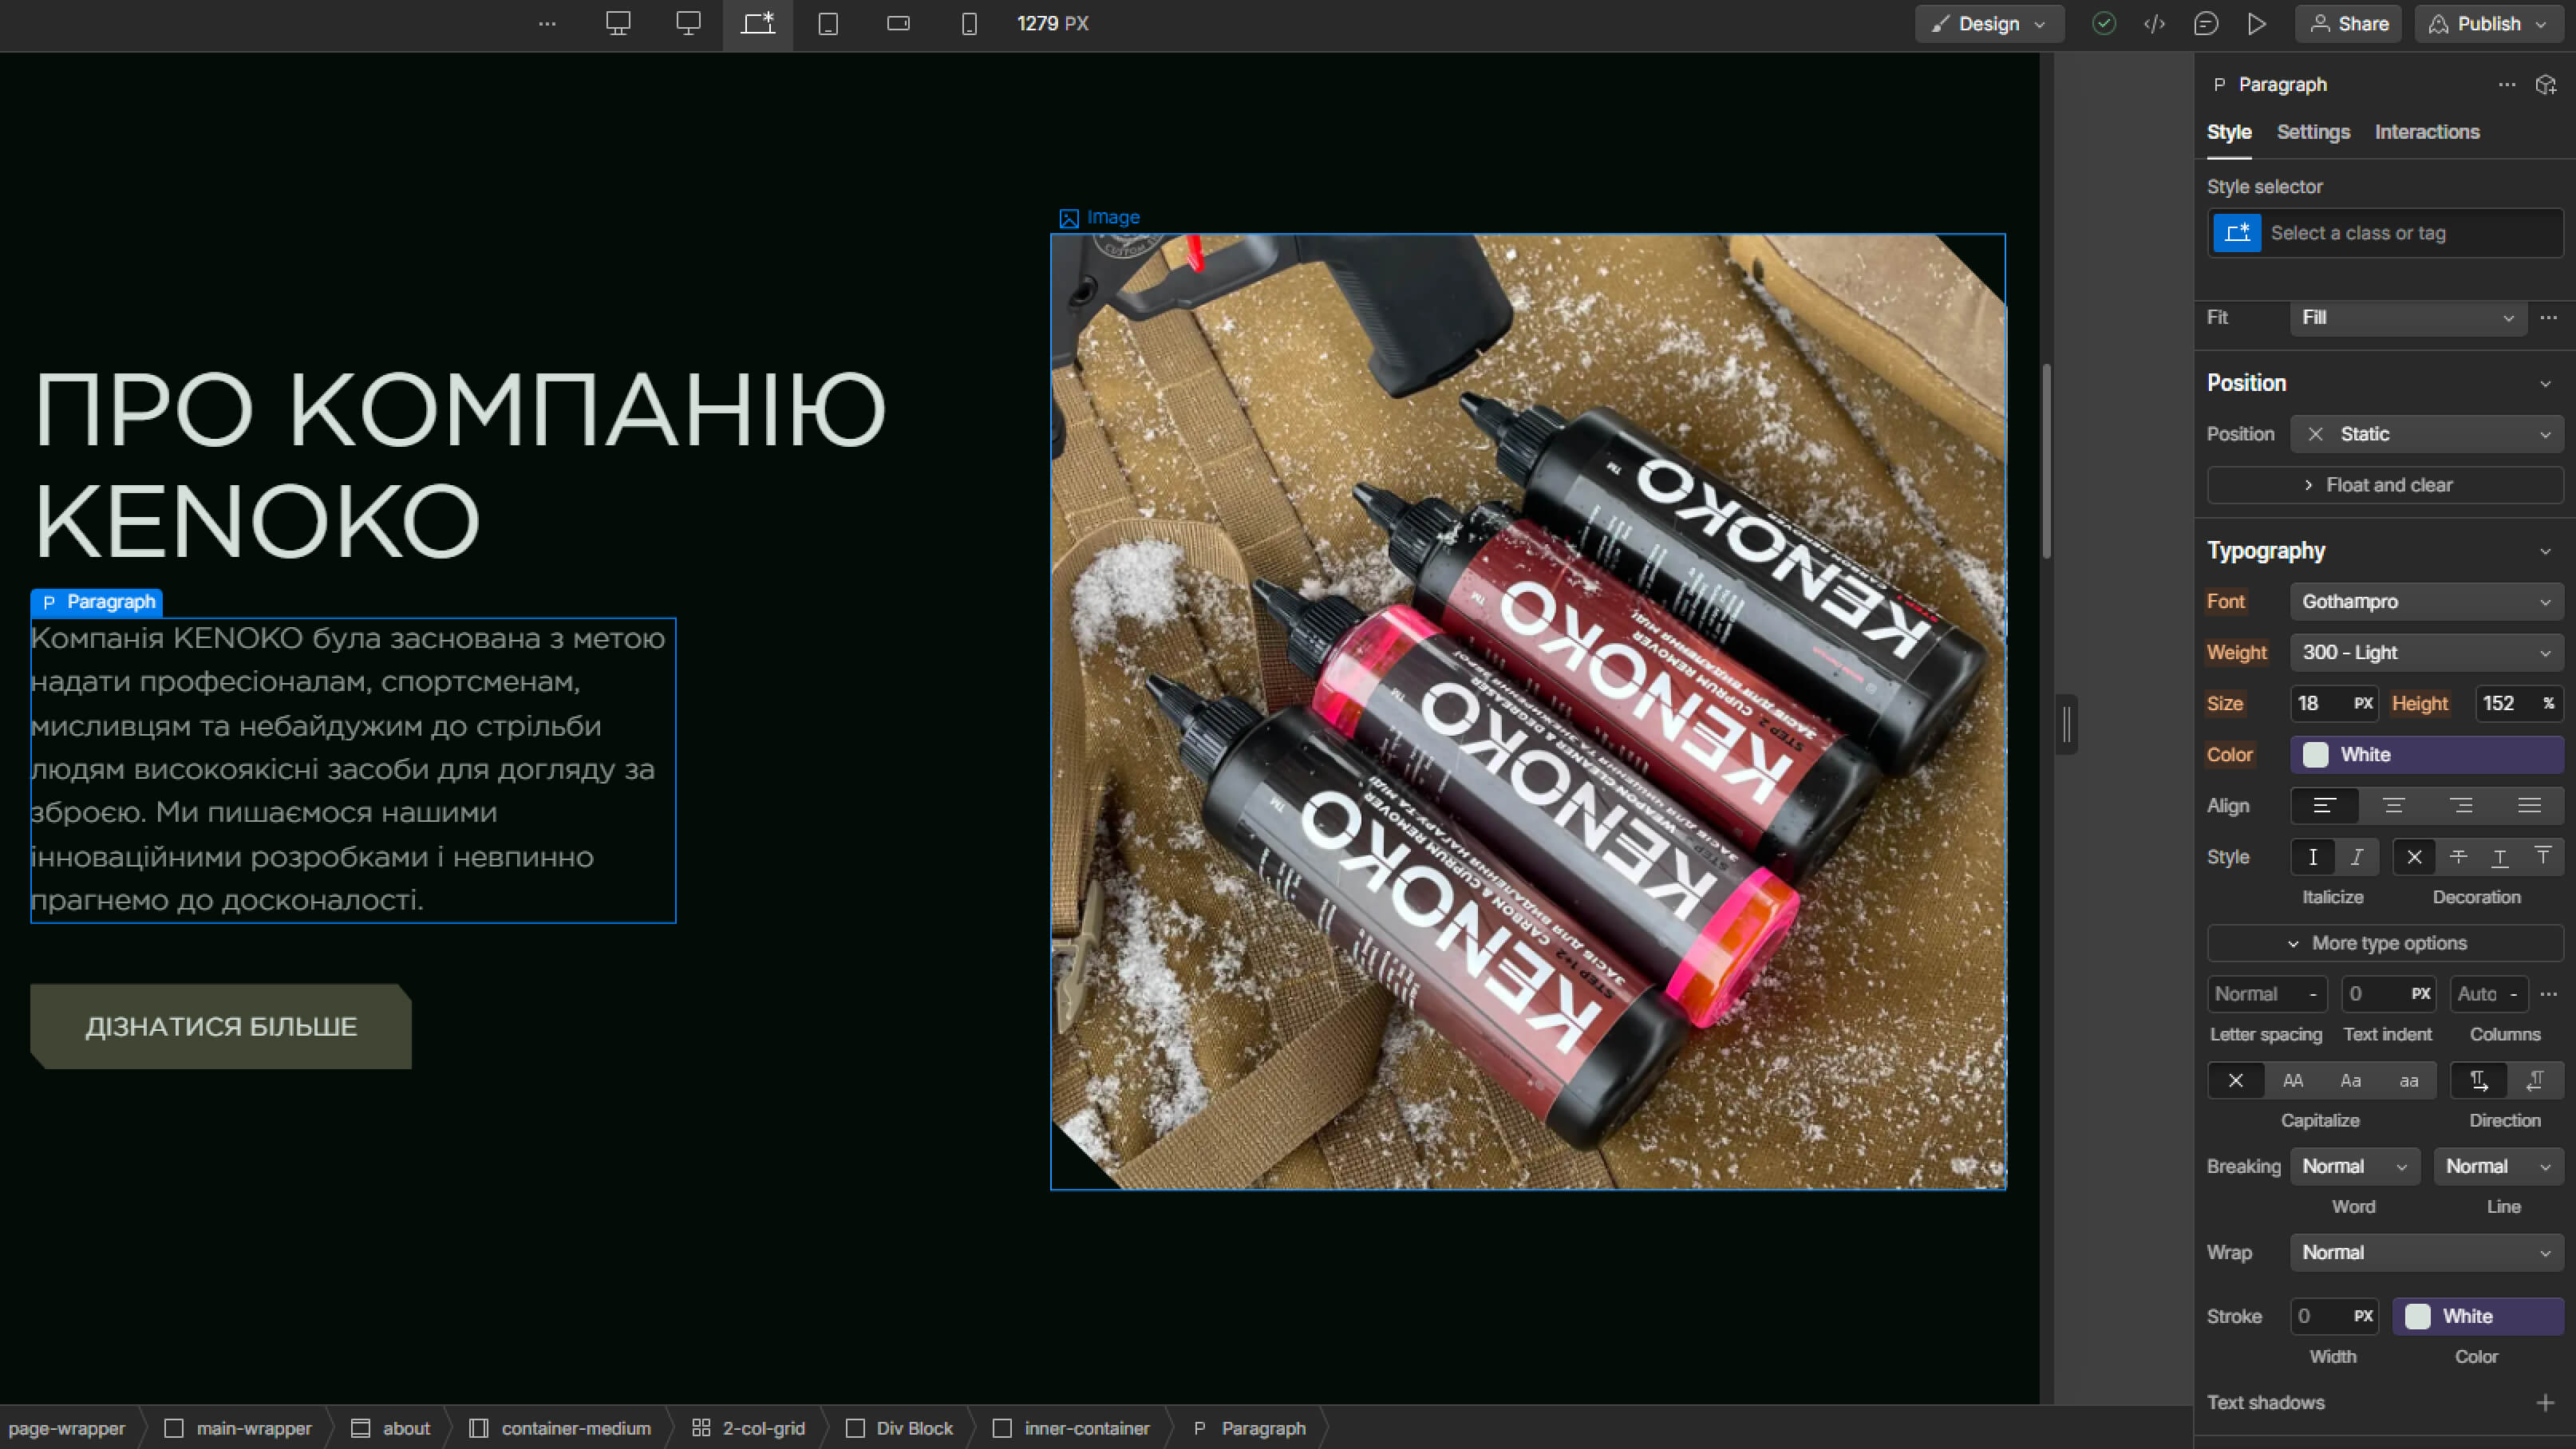Switch to the Settings tab
This screenshot has width=2576, height=1449.
click(x=2313, y=132)
